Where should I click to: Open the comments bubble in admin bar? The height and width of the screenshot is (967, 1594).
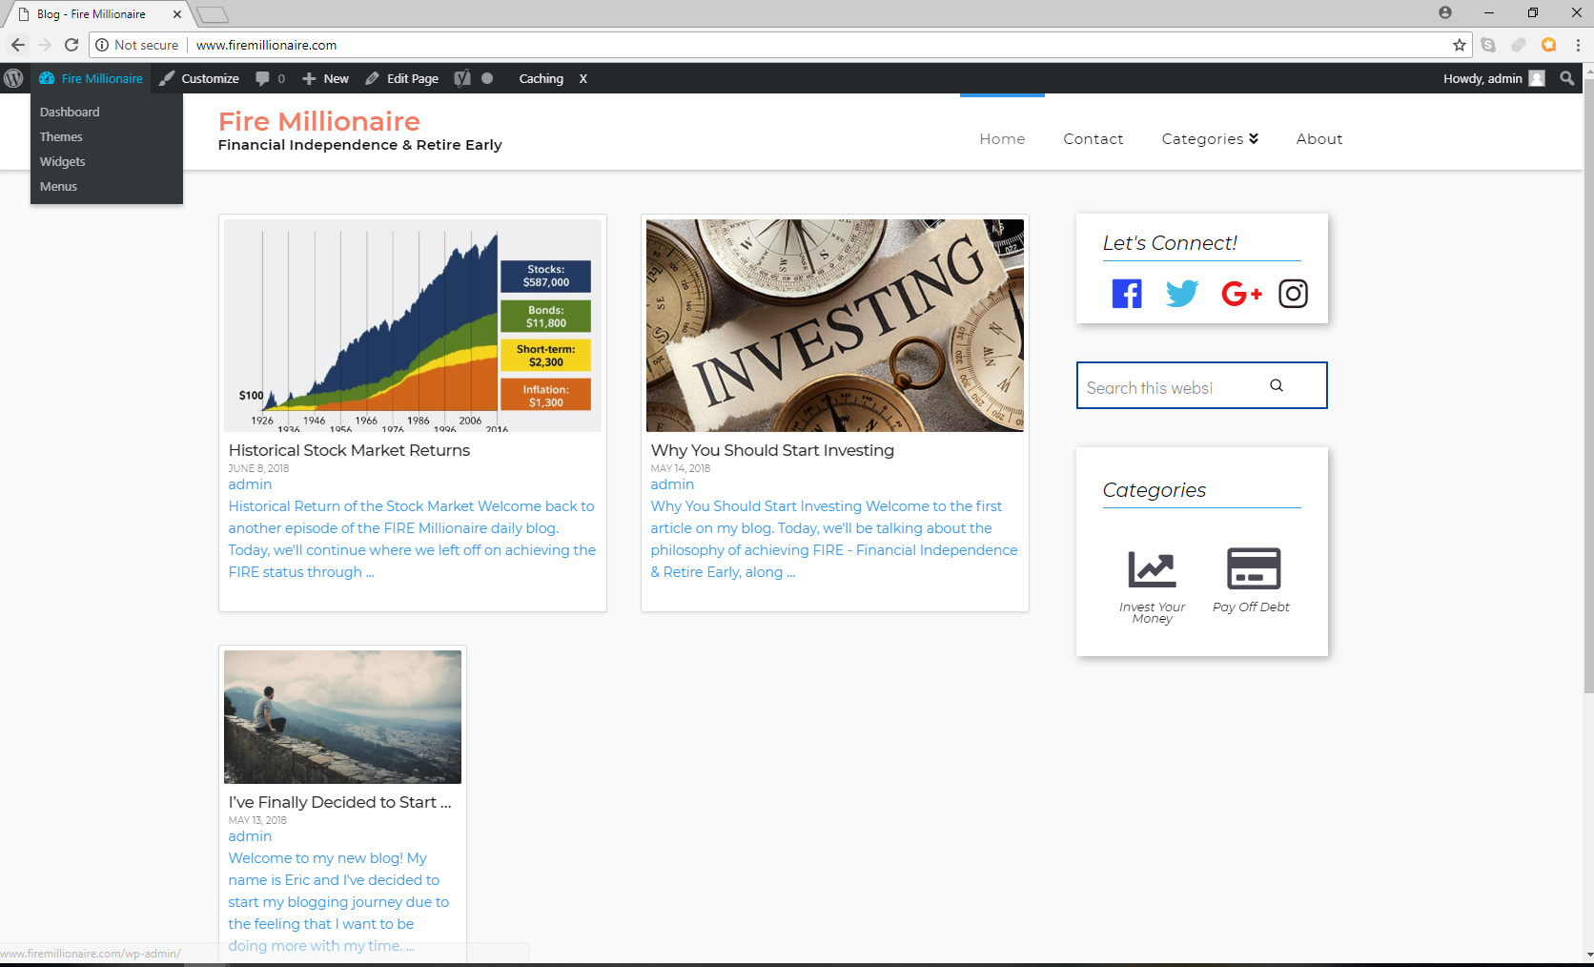(x=270, y=78)
